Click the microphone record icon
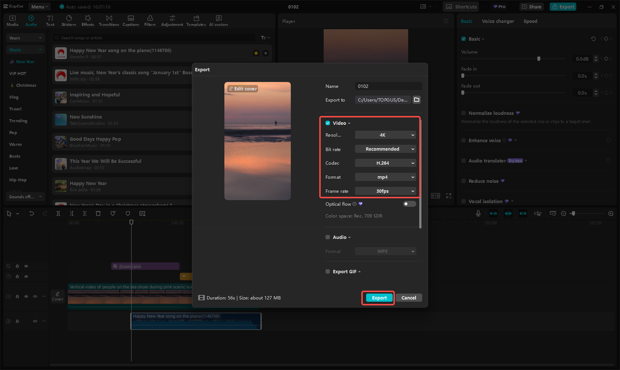 [478, 213]
